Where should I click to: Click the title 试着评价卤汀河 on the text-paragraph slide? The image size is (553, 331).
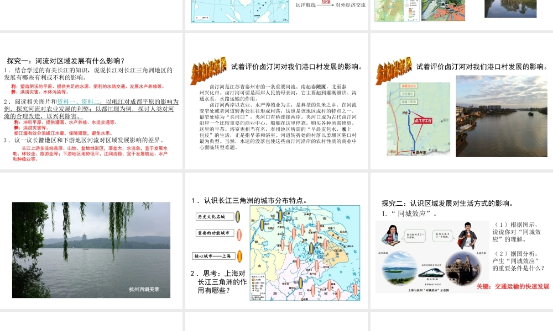tap(298, 67)
